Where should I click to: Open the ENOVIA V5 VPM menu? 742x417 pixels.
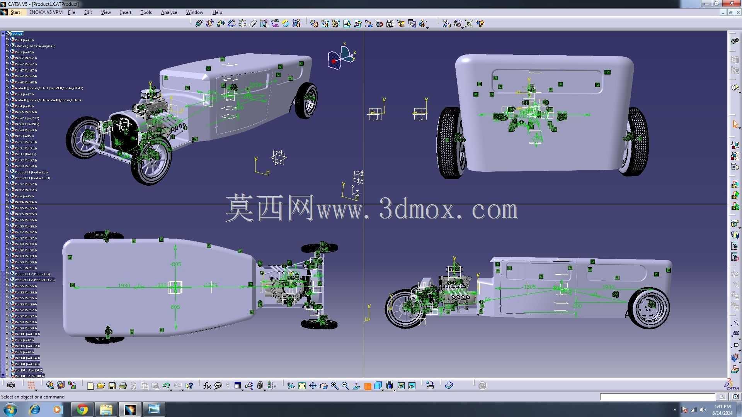[46, 12]
